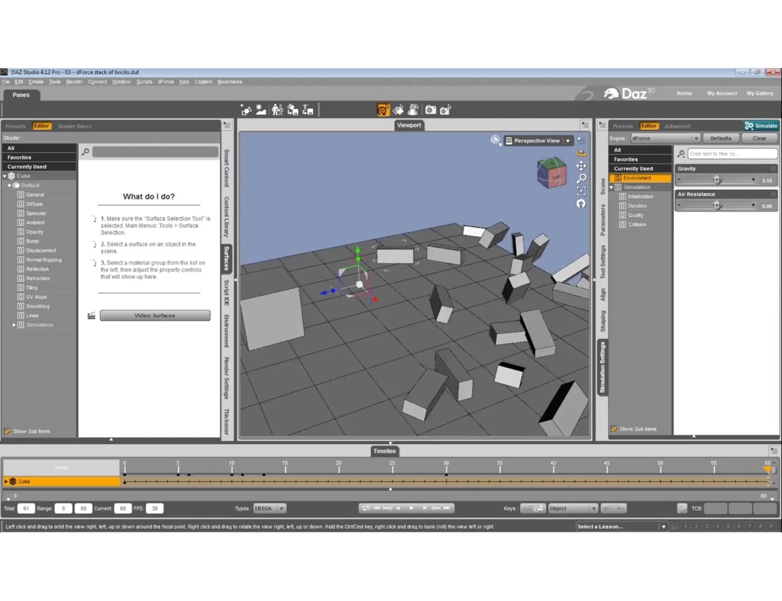Open the Timeline pane options menu icon
The width and height of the screenshot is (782, 601).
click(x=774, y=451)
